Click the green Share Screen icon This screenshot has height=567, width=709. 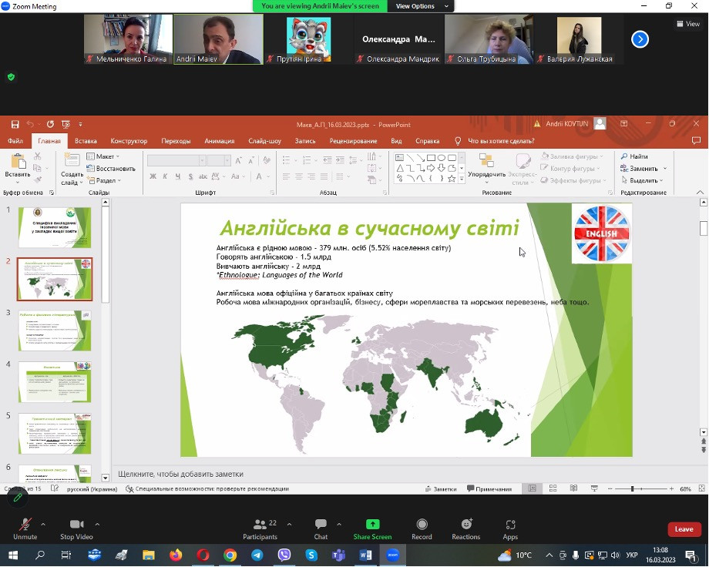(x=372, y=525)
